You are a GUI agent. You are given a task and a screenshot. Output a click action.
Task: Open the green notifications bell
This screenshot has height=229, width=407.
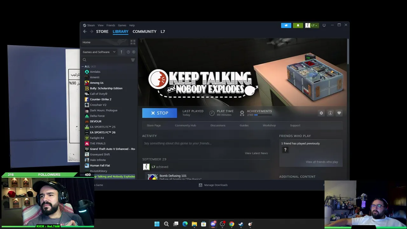coord(298,25)
